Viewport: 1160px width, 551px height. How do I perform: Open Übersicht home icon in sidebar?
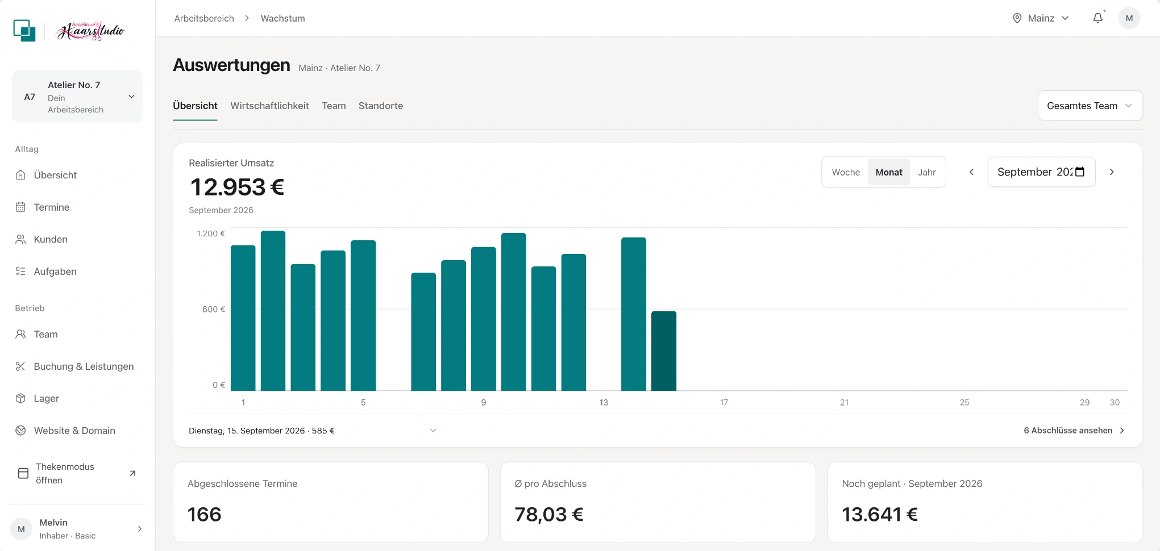pos(20,175)
